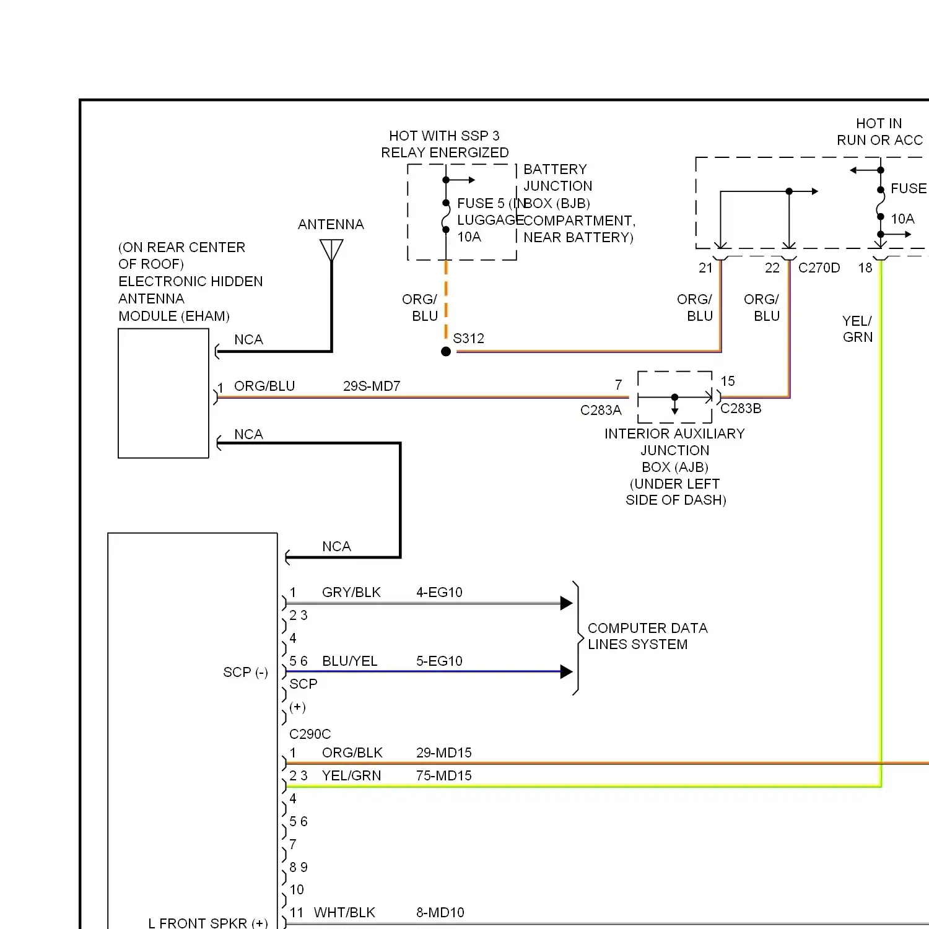
Task: Select the WHT/BLK wire color label
Action: tap(344, 912)
